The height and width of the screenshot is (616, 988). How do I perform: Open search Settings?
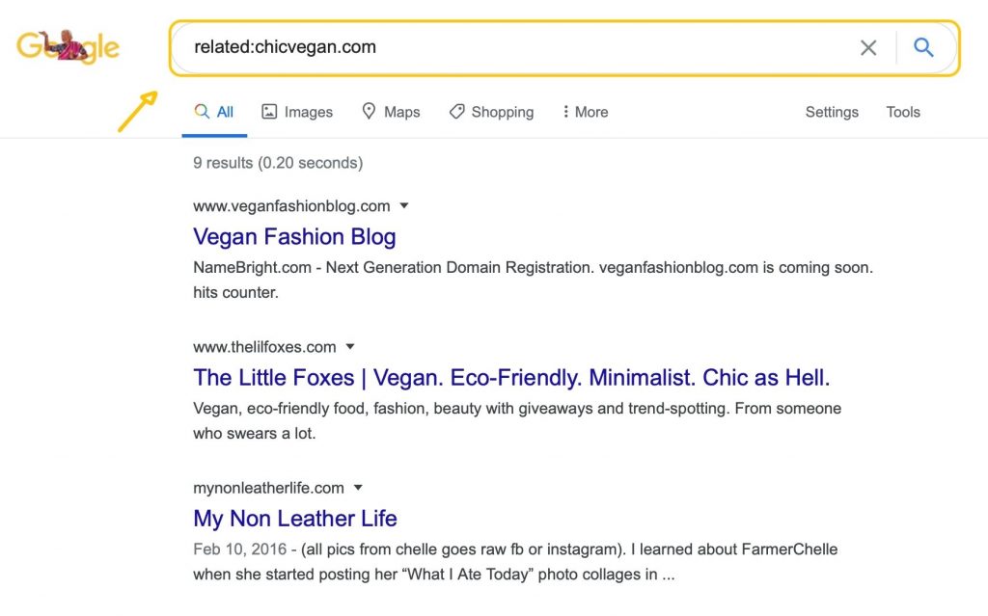tap(832, 112)
